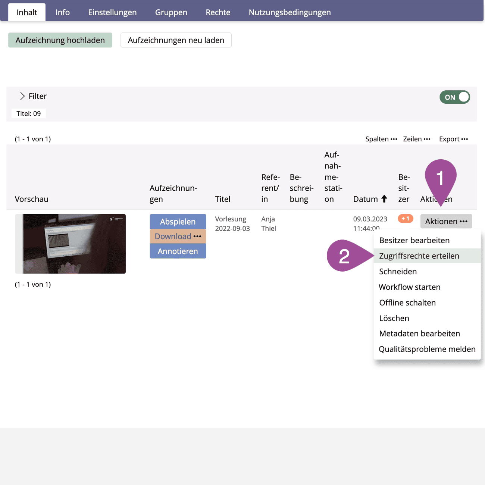Choose Besitzer bearbeiten in Aktionen menu
Viewport: 485px width, 485px height.
414,240
